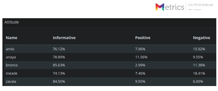This screenshot has width=218, height=91.
Task: Click zavala's 6.00% negative value
Action: pos(198,81)
